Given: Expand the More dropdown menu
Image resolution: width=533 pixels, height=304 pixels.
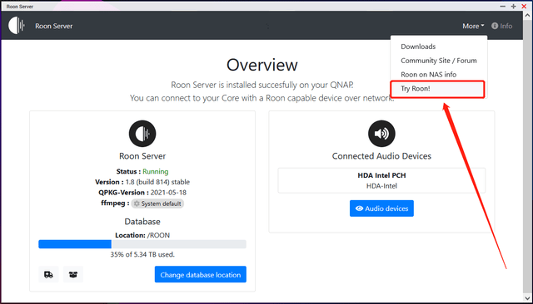Looking at the screenshot, I should [x=473, y=26].
